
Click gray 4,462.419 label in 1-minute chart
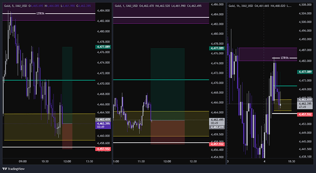[217, 127]
